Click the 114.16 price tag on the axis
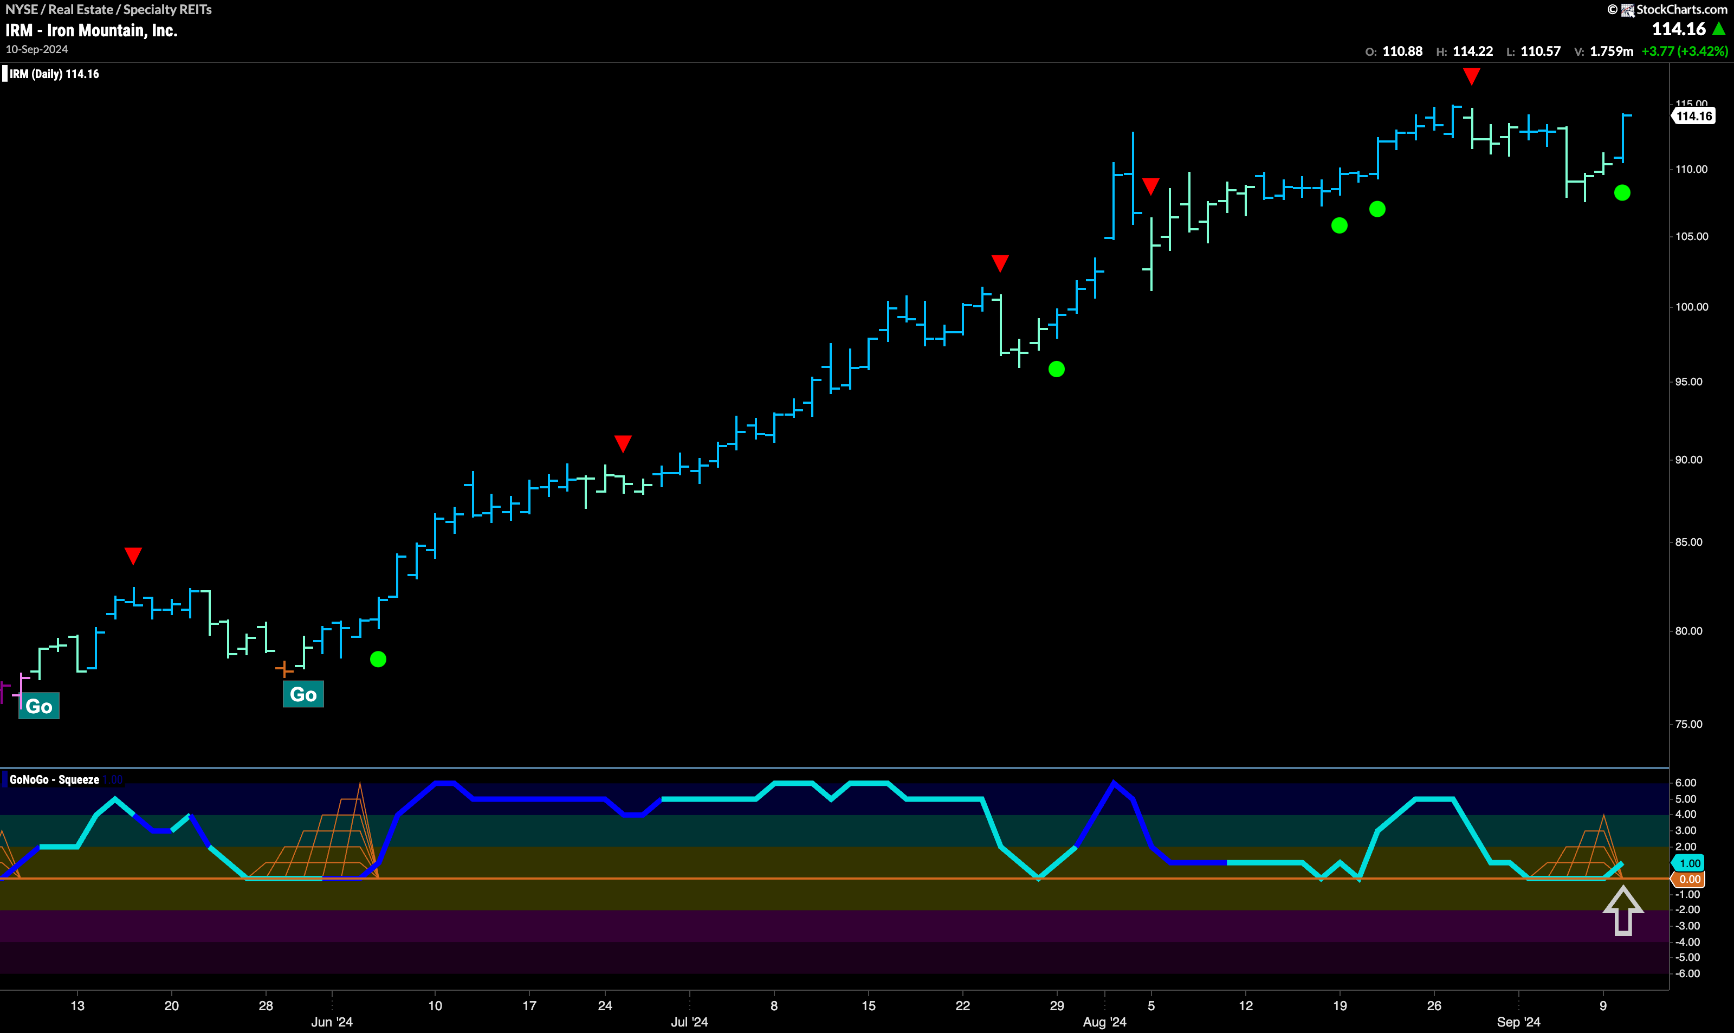Image resolution: width=1734 pixels, height=1033 pixels. pyautogui.click(x=1694, y=116)
